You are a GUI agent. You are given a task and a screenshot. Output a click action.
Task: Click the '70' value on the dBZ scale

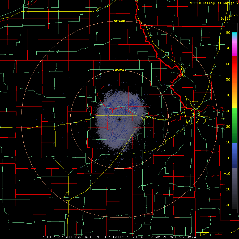228,48
